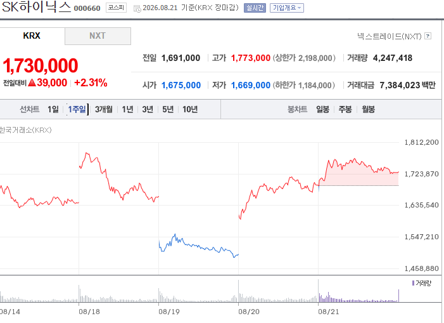Show the 일봉 daily candle chart

pyautogui.click(x=323, y=109)
